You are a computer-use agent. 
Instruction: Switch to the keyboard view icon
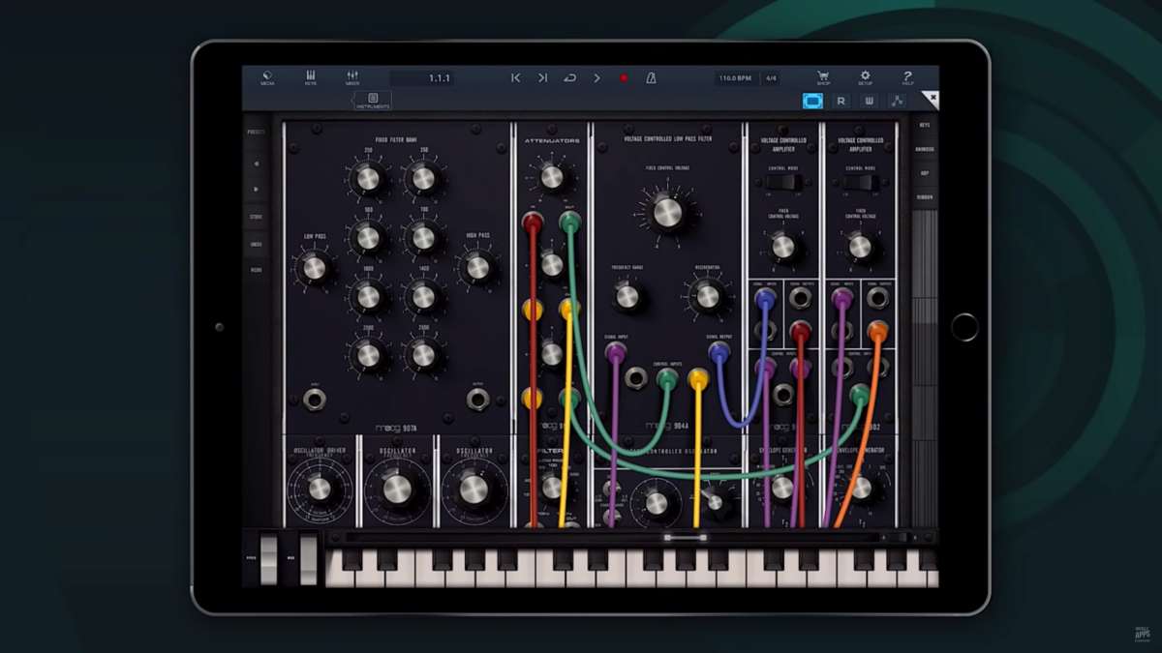(x=870, y=101)
